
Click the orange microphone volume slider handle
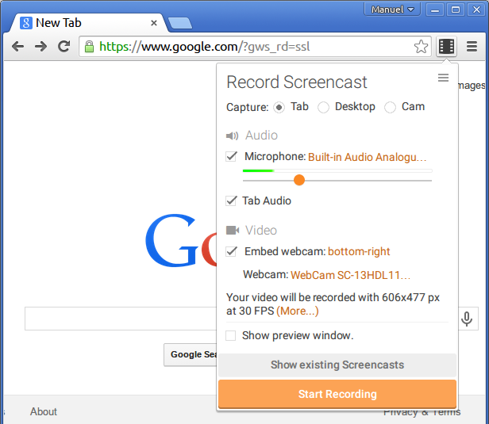coord(299,180)
